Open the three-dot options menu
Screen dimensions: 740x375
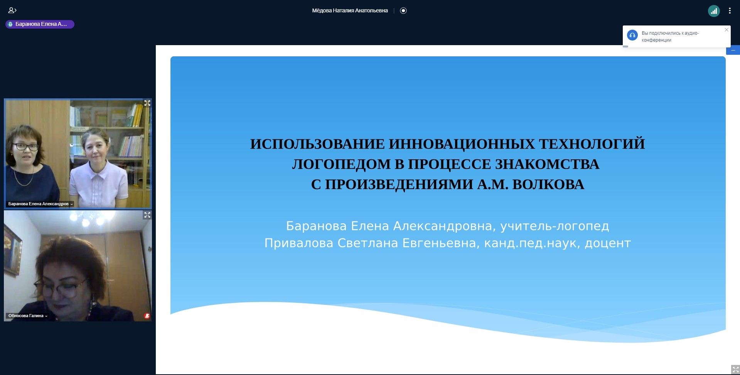pos(730,11)
